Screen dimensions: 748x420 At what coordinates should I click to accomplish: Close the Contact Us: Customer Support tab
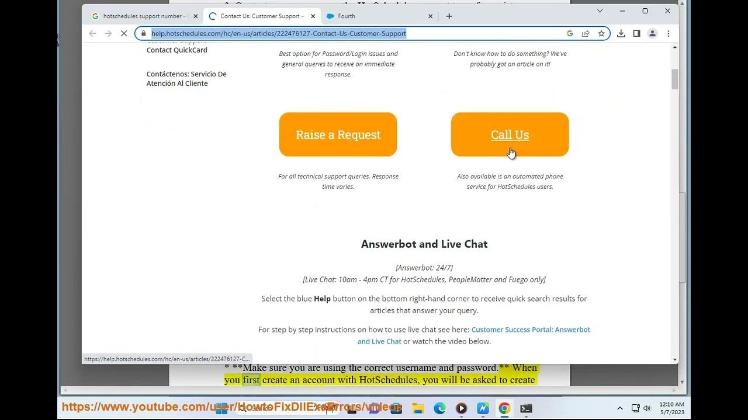point(313,16)
